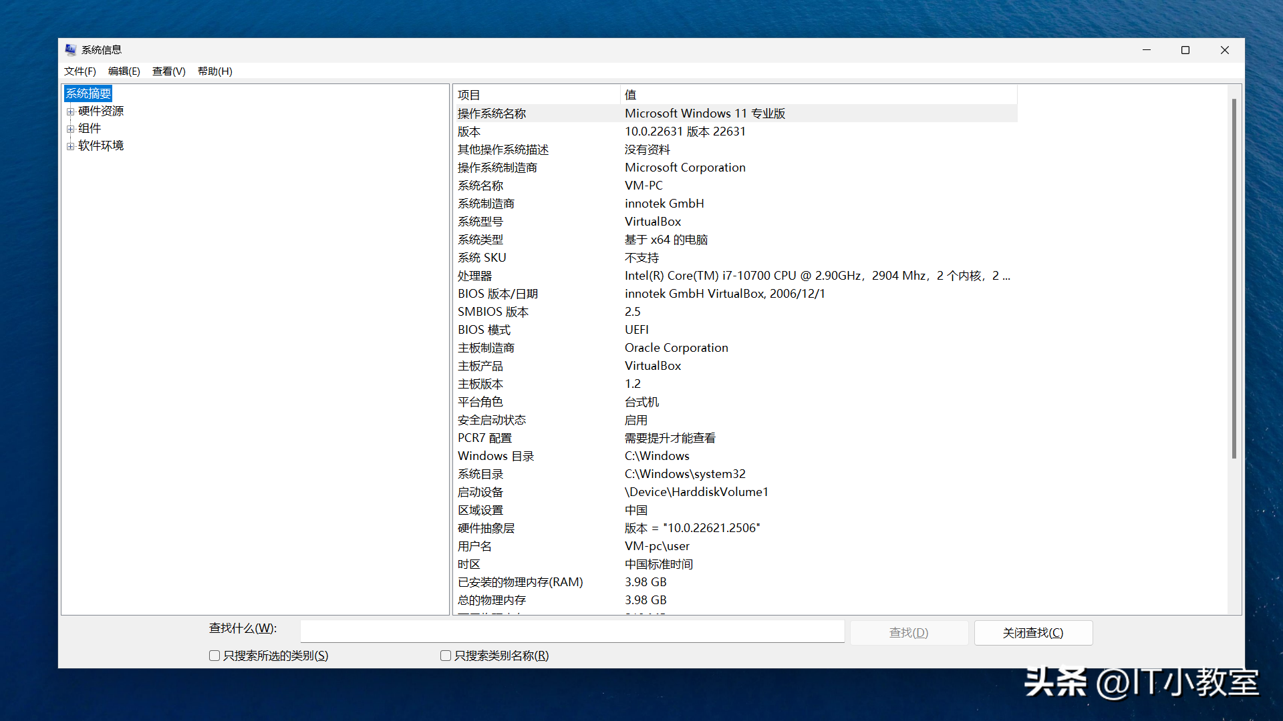Click the 中国标准时间 time zone value
The height and width of the screenshot is (721, 1283).
pos(659,564)
